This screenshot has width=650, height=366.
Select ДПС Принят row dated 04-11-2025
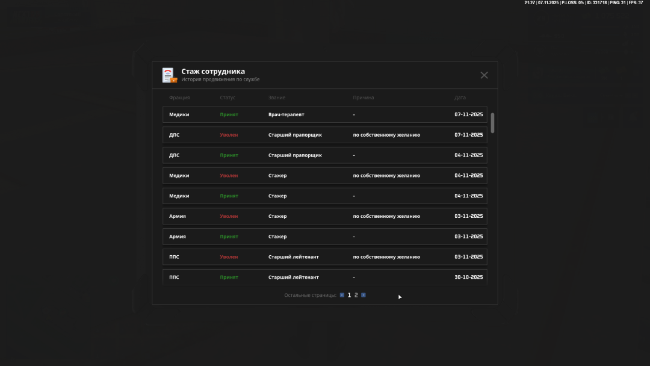tap(324, 155)
